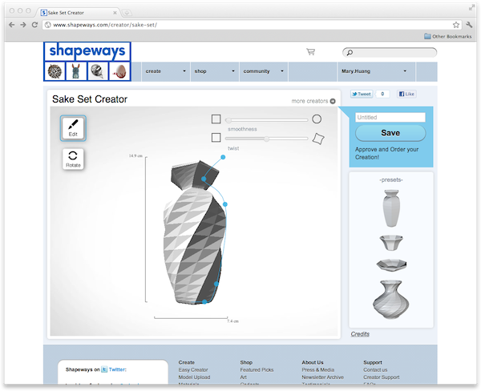Click the middle curve point beside vase body
The image size is (481, 391).
coord(225,204)
